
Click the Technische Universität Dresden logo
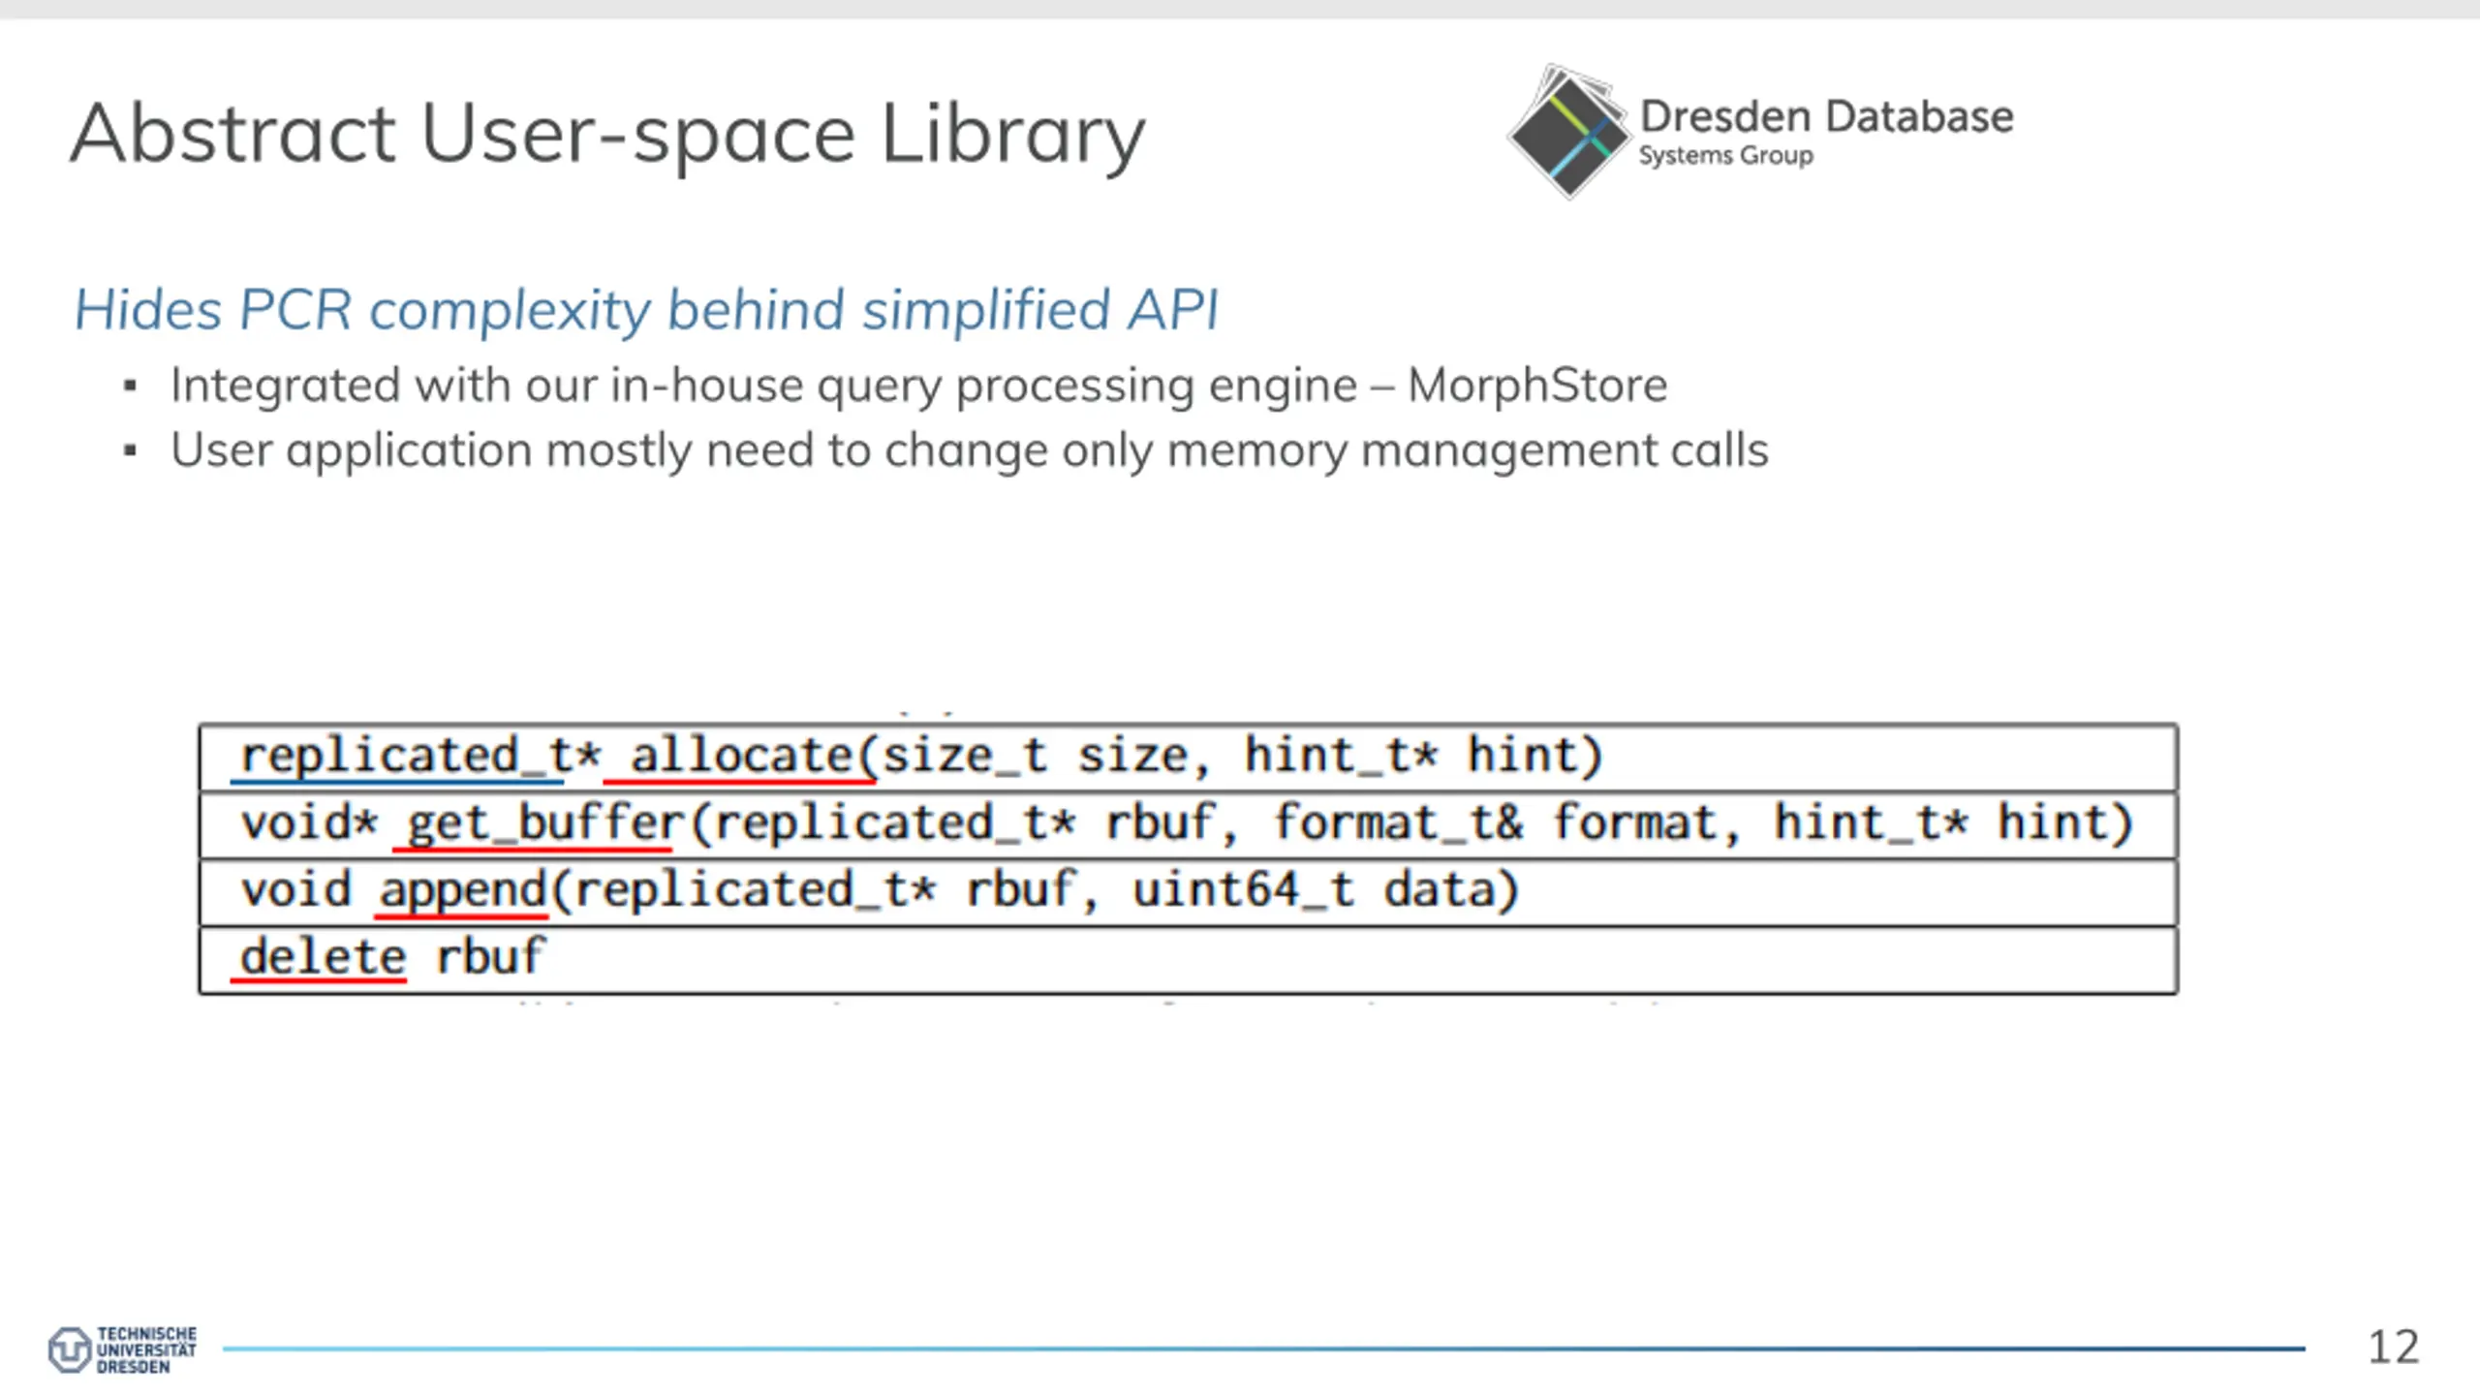pyautogui.click(x=122, y=1349)
